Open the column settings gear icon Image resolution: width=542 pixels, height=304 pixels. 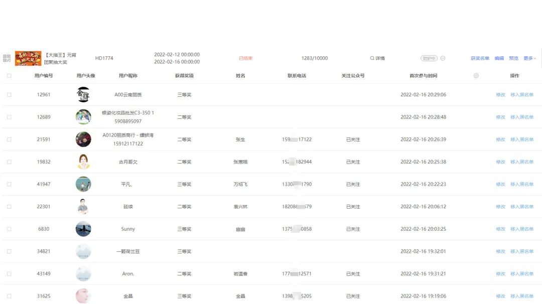point(476,75)
